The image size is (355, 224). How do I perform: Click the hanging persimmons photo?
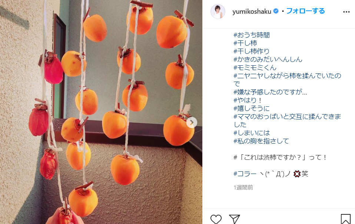click(101, 112)
